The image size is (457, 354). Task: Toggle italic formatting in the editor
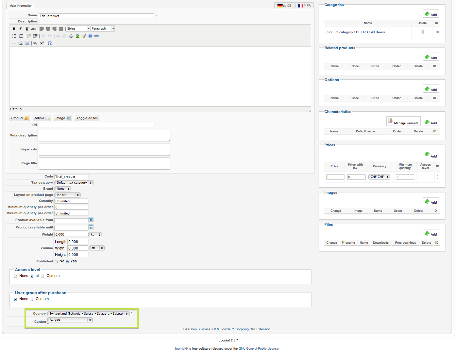20,29
